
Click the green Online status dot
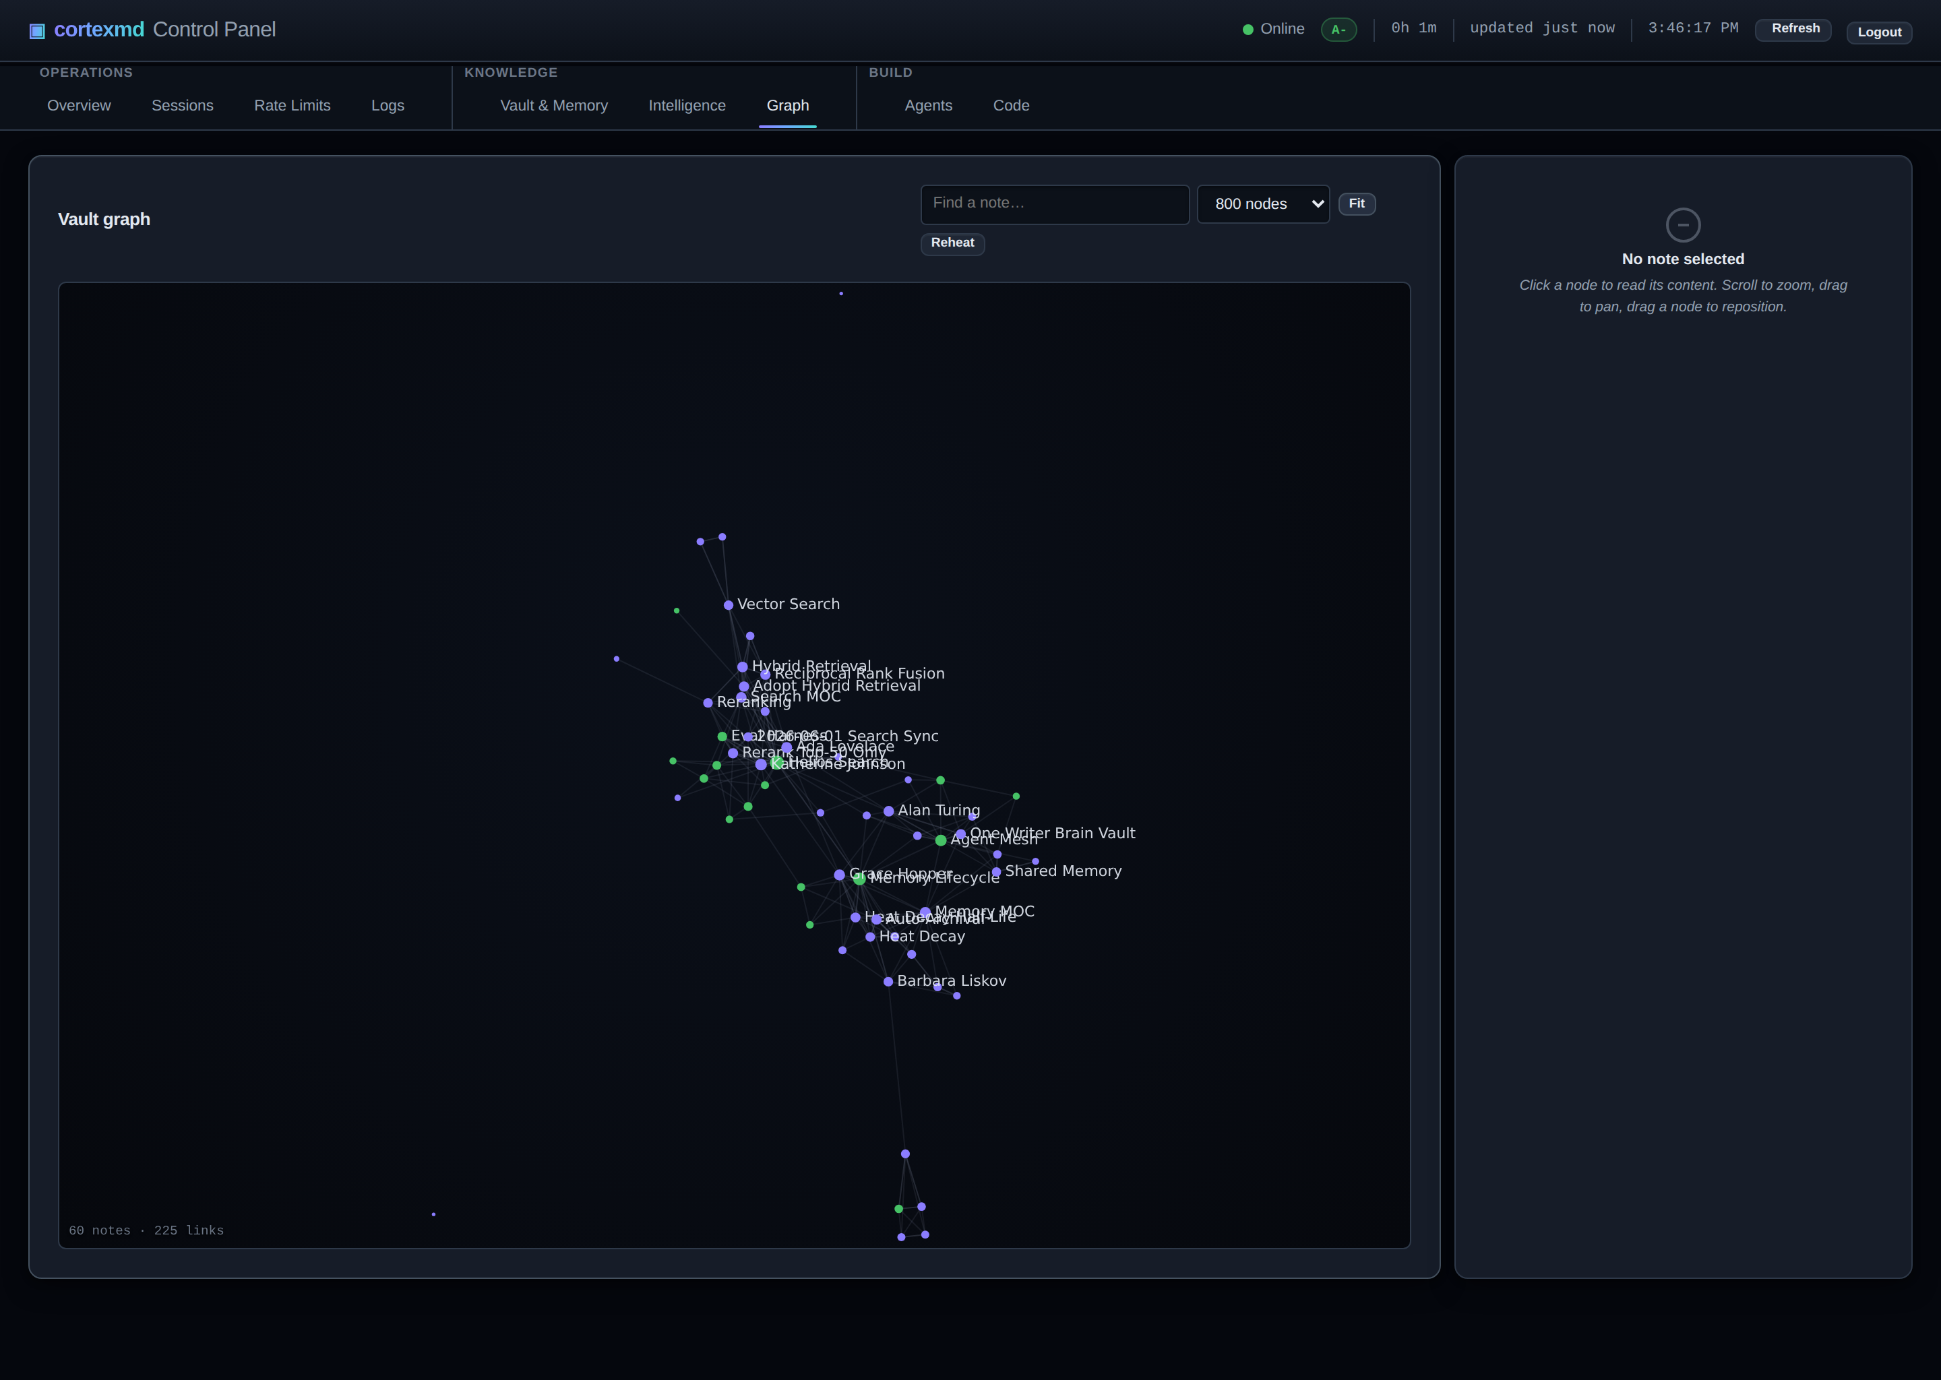(1247, 30)
